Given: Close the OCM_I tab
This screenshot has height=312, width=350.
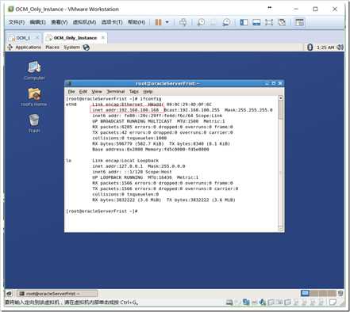Looking at the screenshot, I should tap(37, 38).
